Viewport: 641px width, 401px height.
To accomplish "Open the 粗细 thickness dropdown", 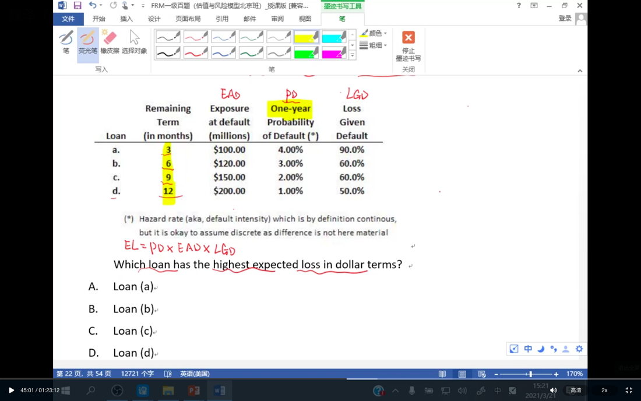I will point(374,45).
